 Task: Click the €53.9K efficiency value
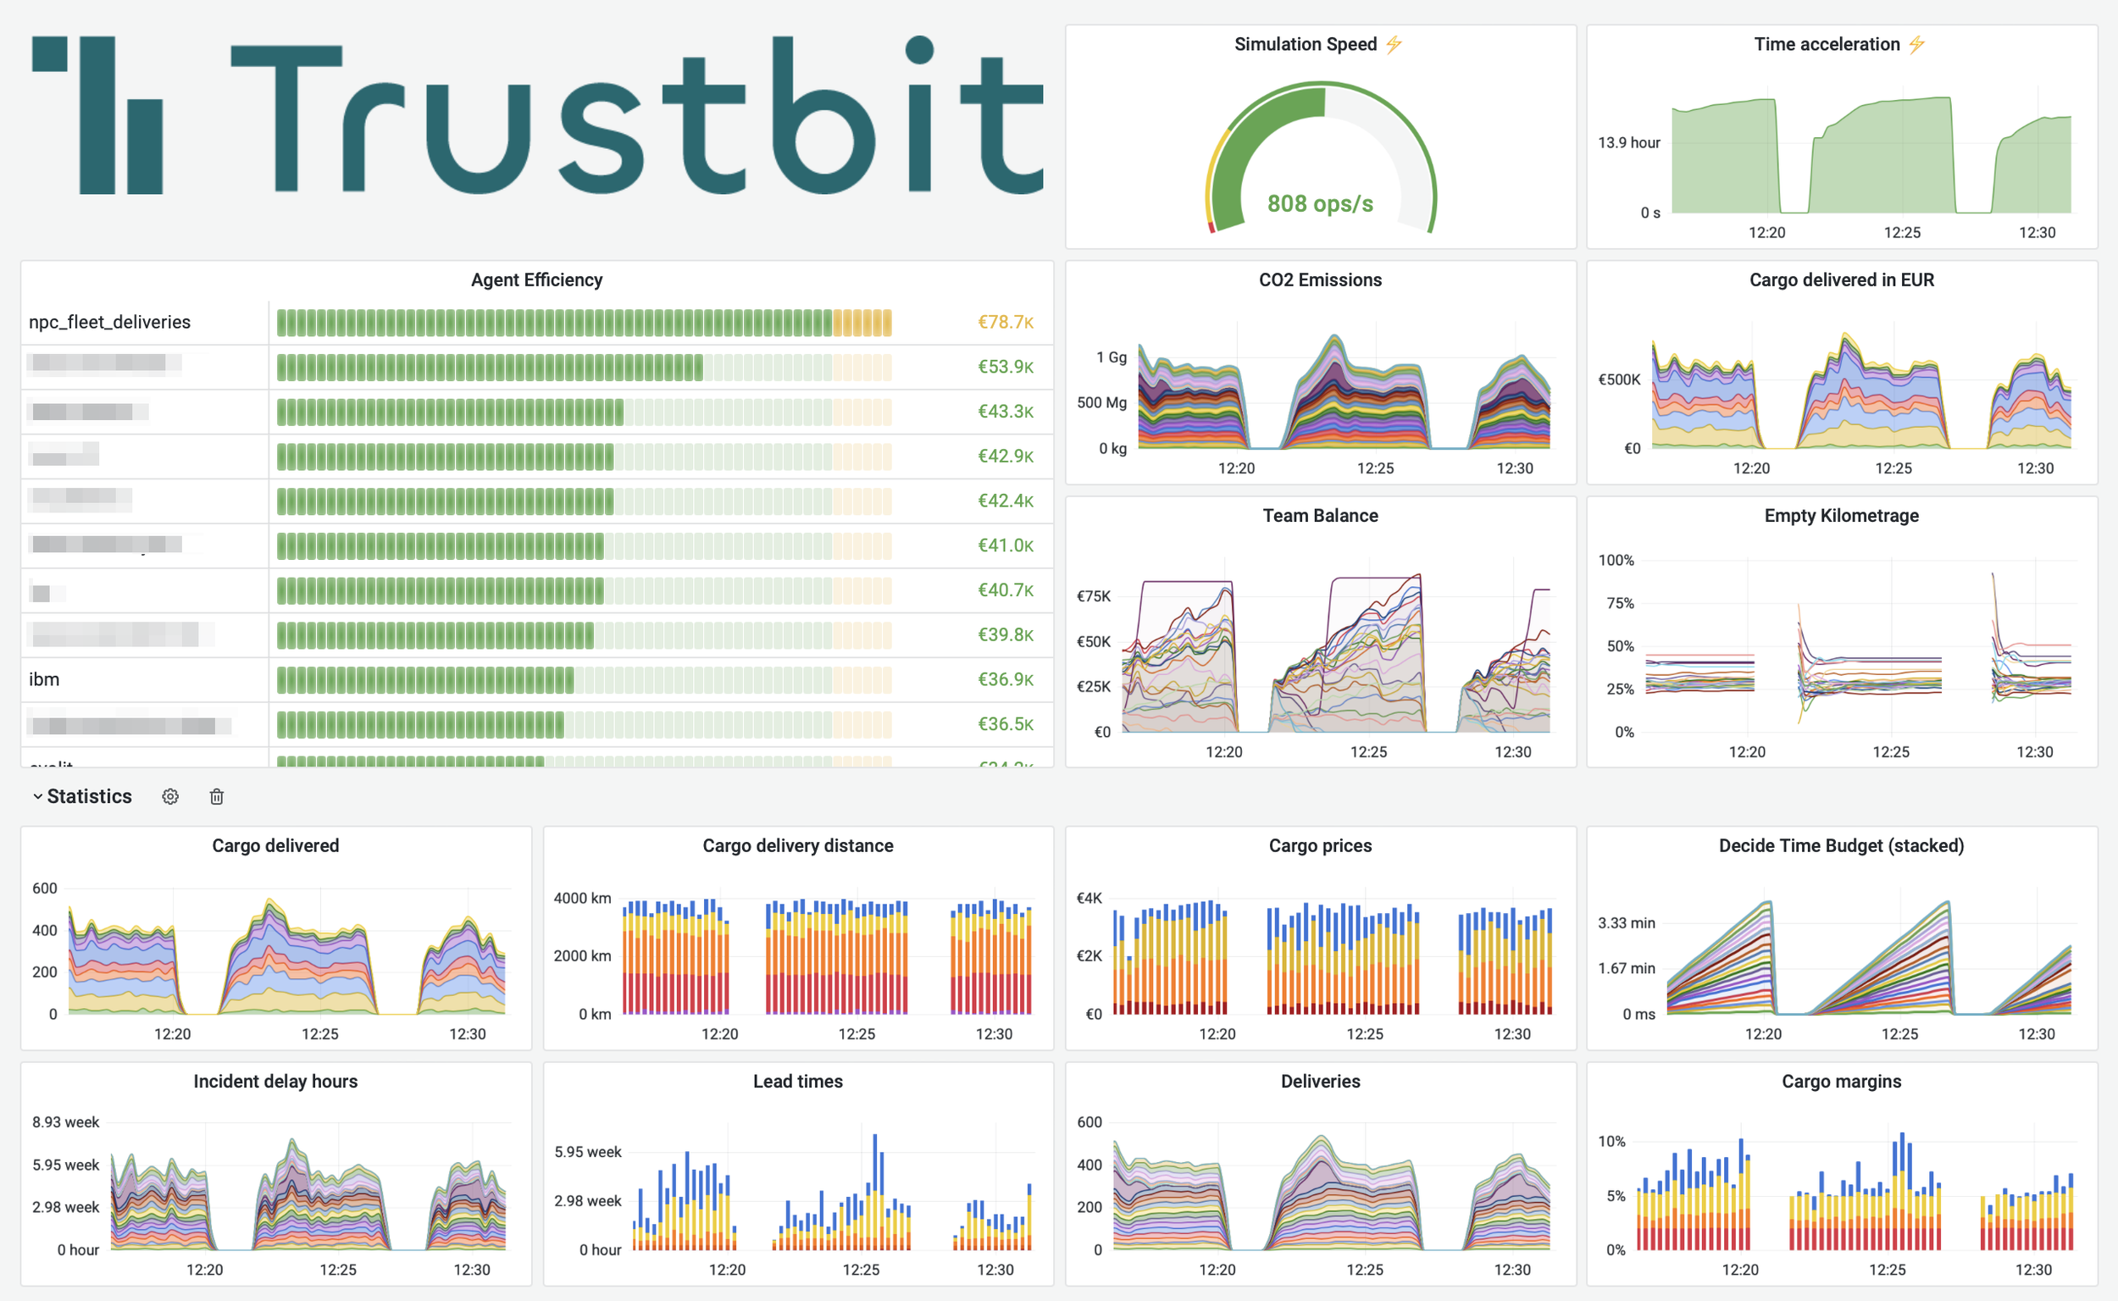[x=1006, y=367]
